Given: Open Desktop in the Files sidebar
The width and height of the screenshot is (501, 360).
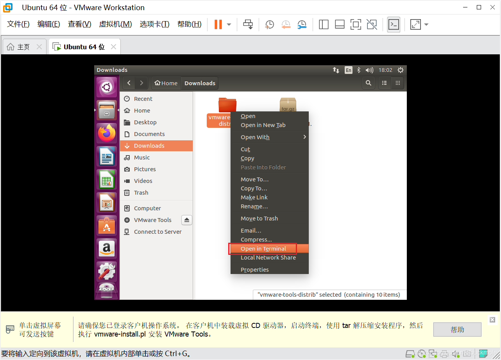Looking at the screenshot, I should 156,122.
